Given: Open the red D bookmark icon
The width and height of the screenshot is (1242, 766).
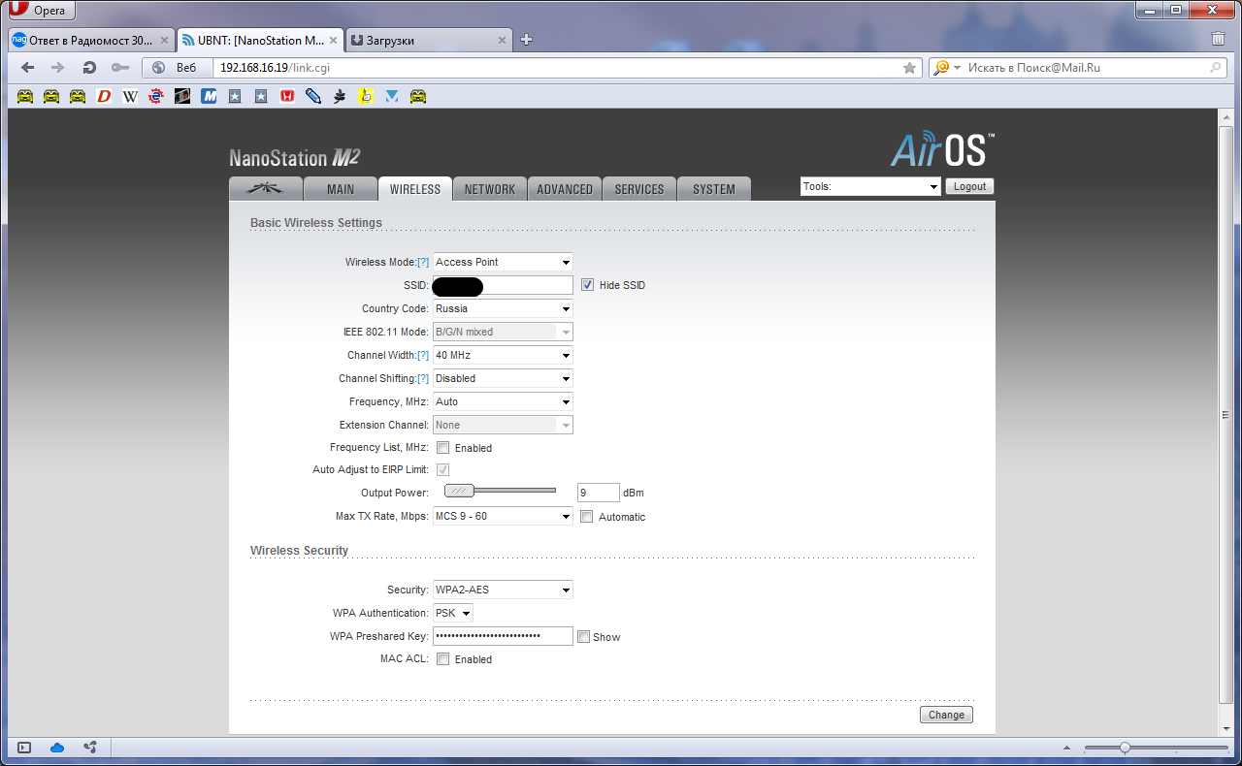Looking at the screenshot, I should coord(104,96).
